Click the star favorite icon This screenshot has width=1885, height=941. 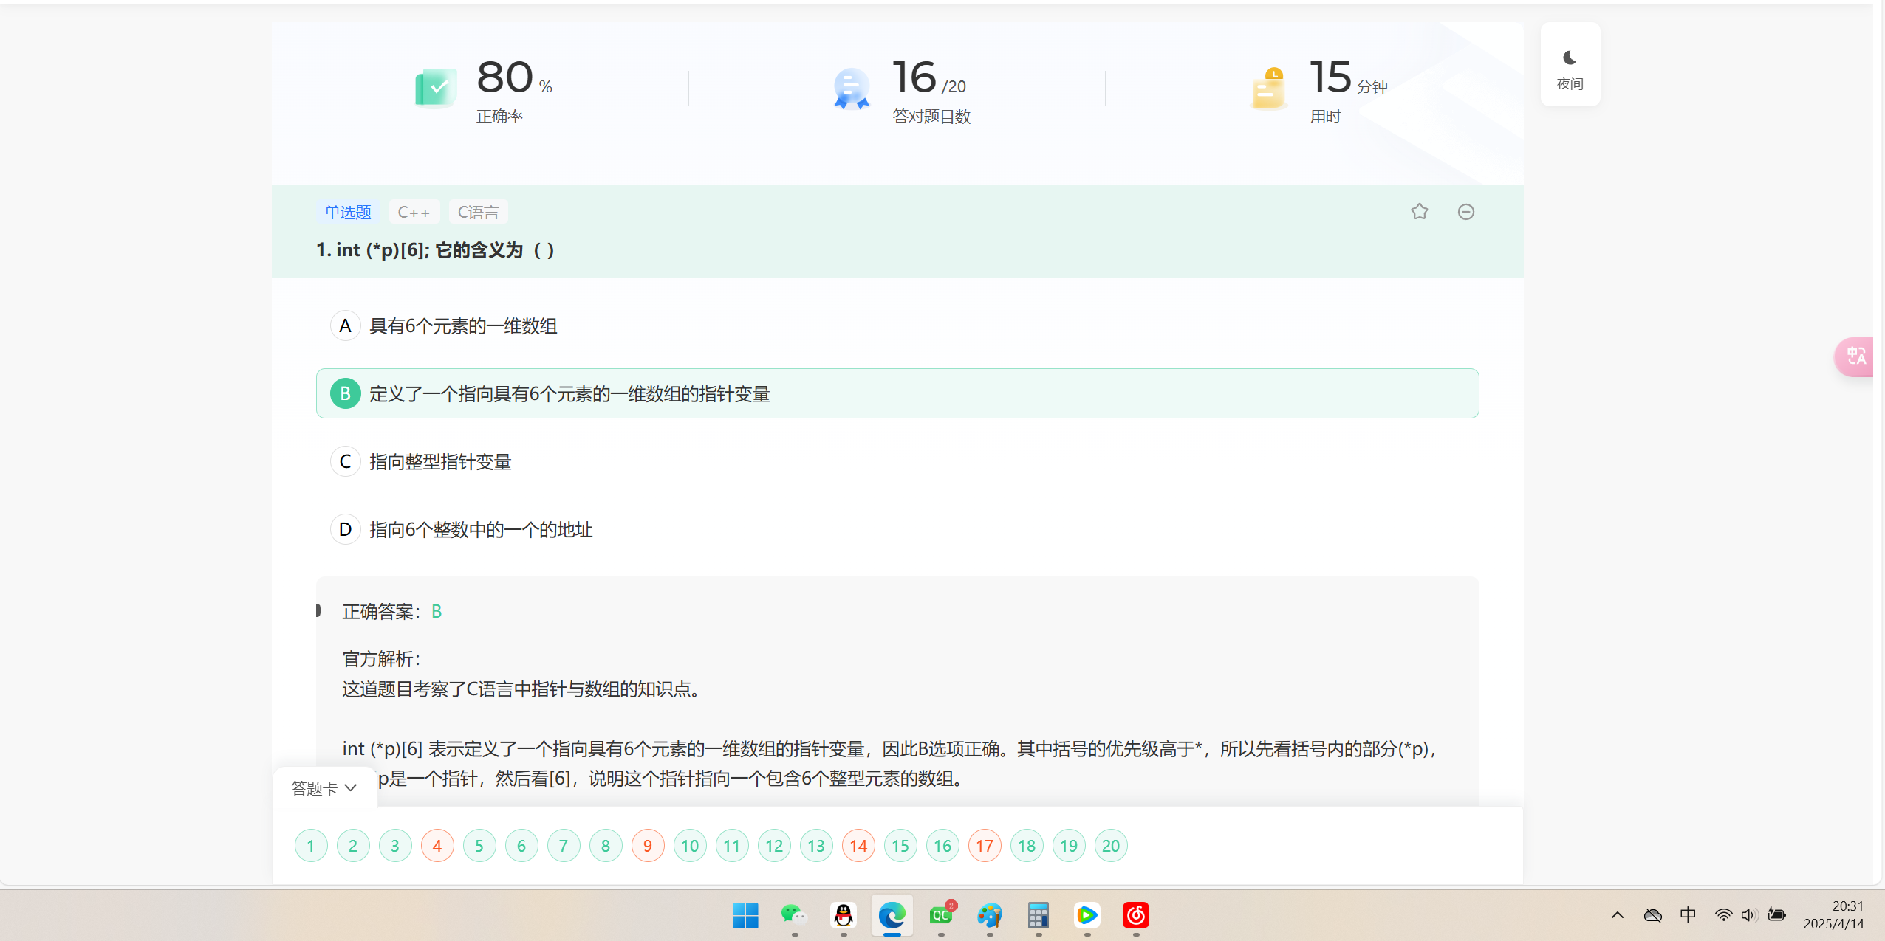(1419, 212)
